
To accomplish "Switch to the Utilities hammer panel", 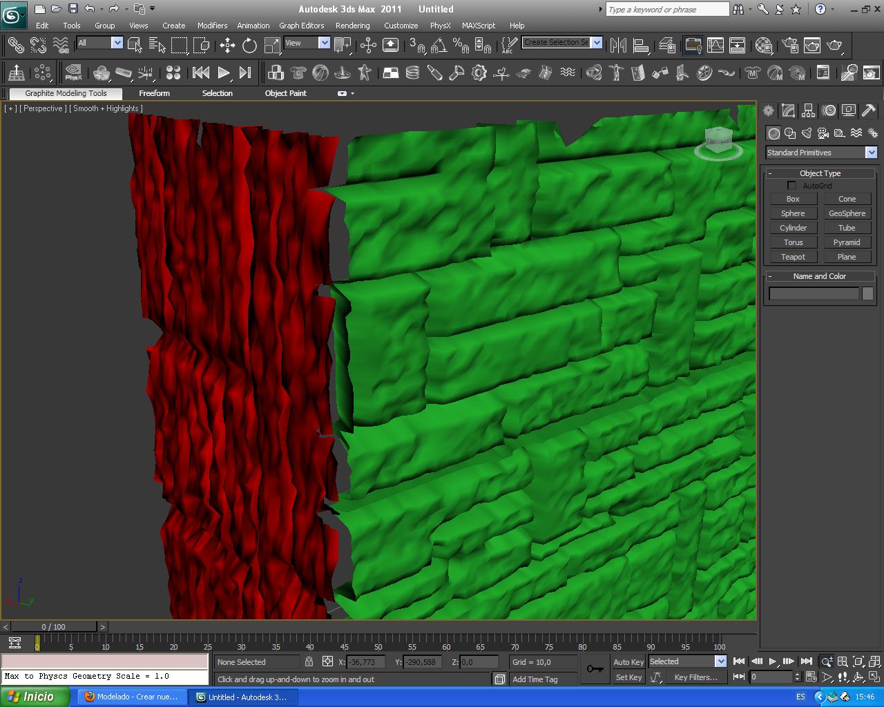I will coord(869,110).
